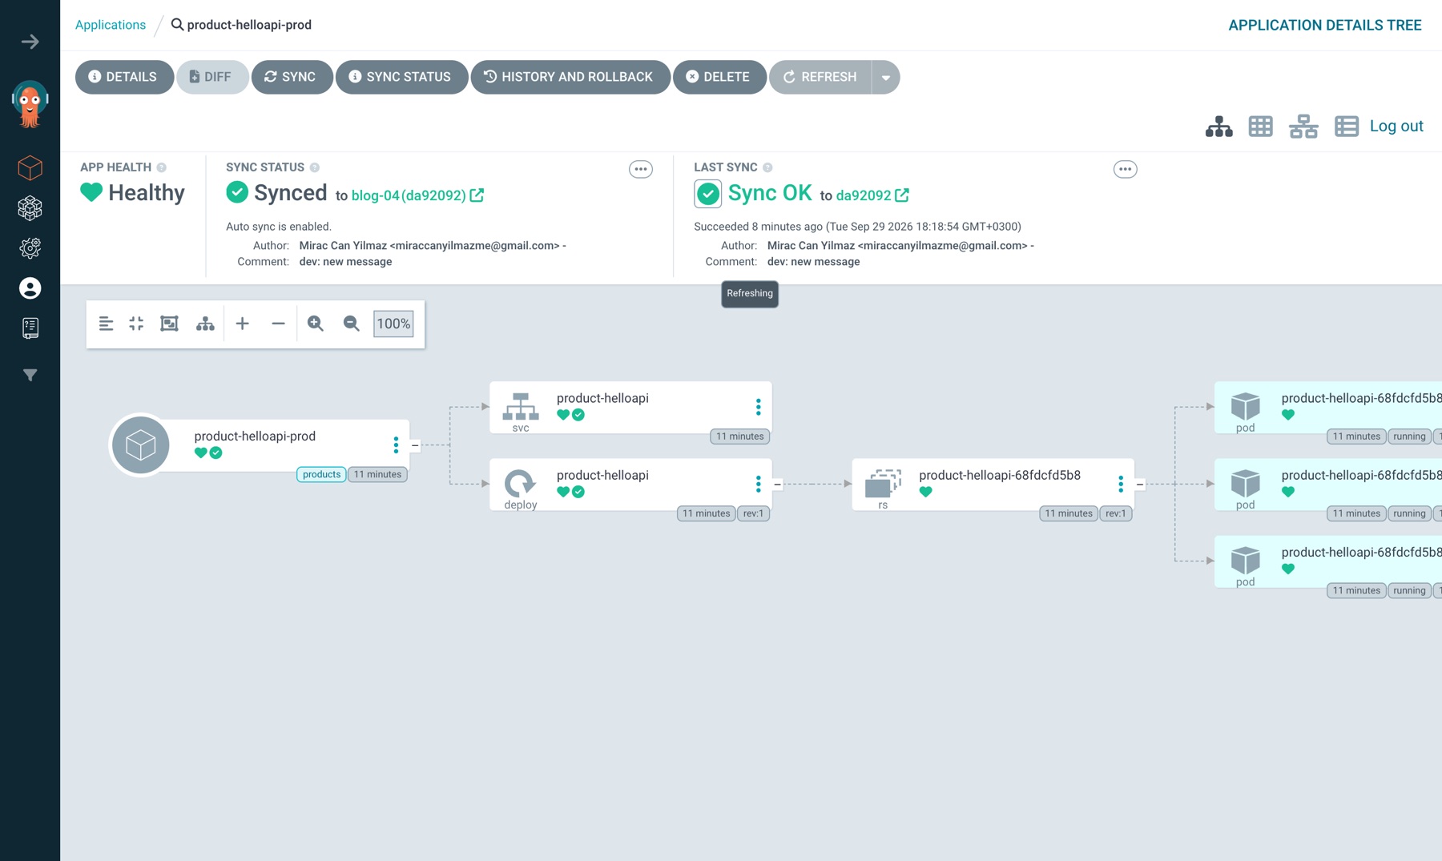The image size is (1442, 861).
Task: Click the align-left name direction icon
Action: pyautogui.click(x=106, y=324)
